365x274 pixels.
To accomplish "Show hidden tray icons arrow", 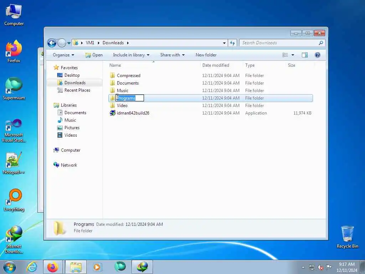I will coord(303,268).
